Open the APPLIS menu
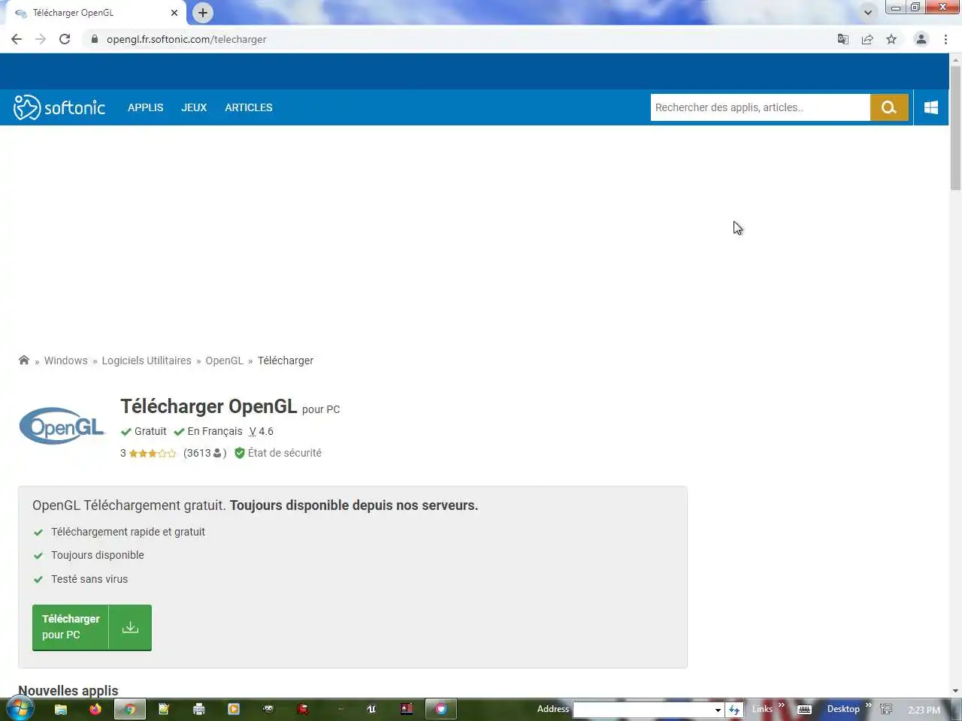962x721 pixels. [x=146, y=107]
